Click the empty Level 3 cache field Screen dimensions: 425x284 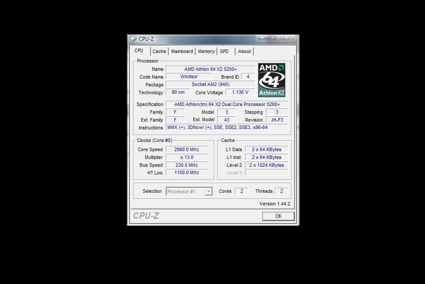tap(267, 173)
